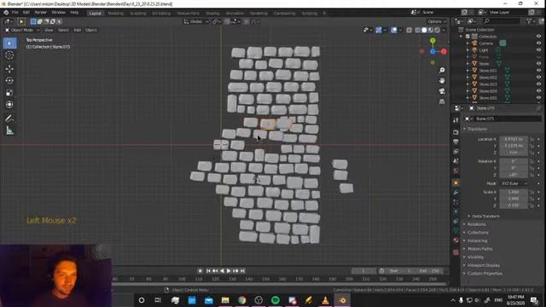Expand the Collections panel

(478, 233)
